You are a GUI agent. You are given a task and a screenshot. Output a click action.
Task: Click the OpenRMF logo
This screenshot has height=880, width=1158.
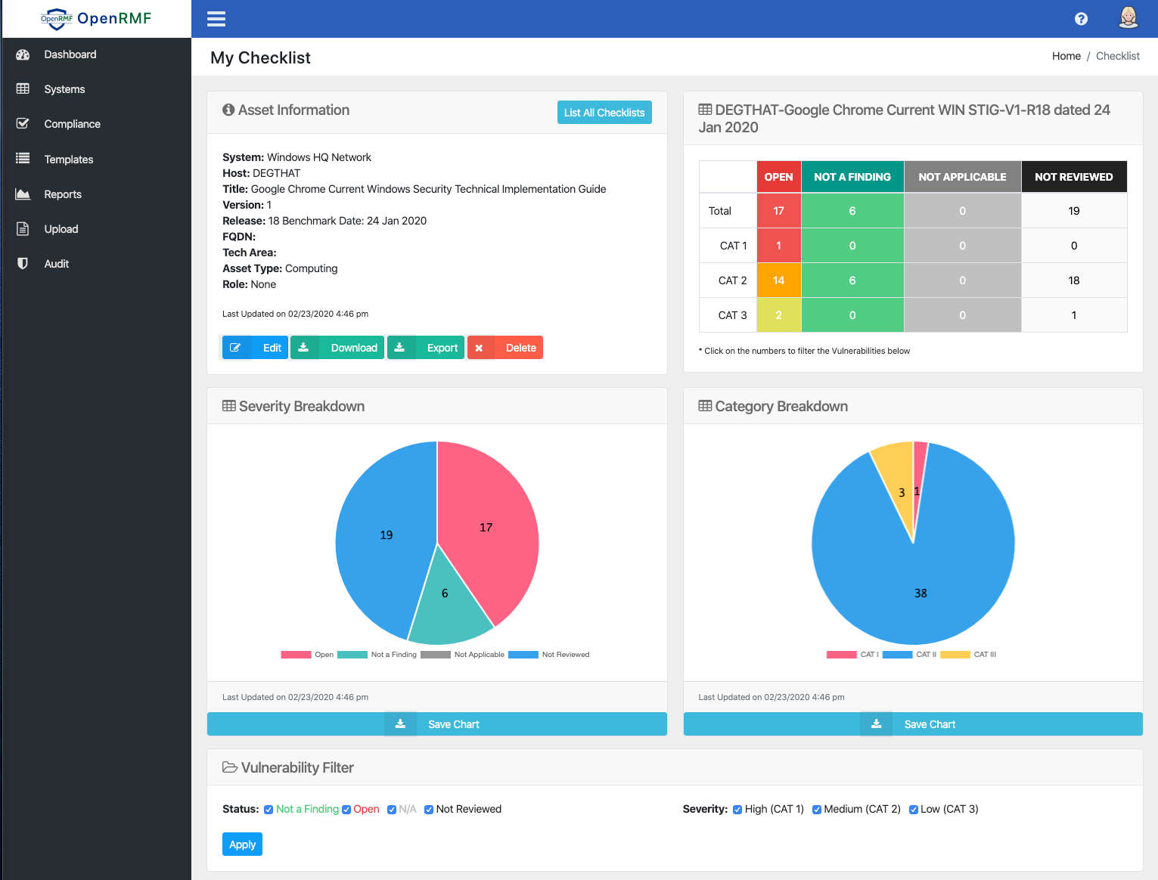tap(96, 19)
